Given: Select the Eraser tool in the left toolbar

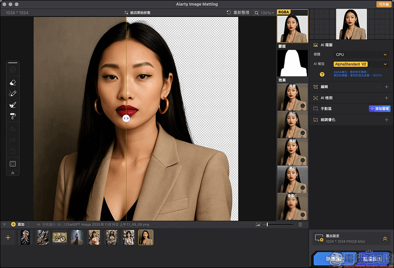Looking at the screenshot, I should [x=13, y=82].
